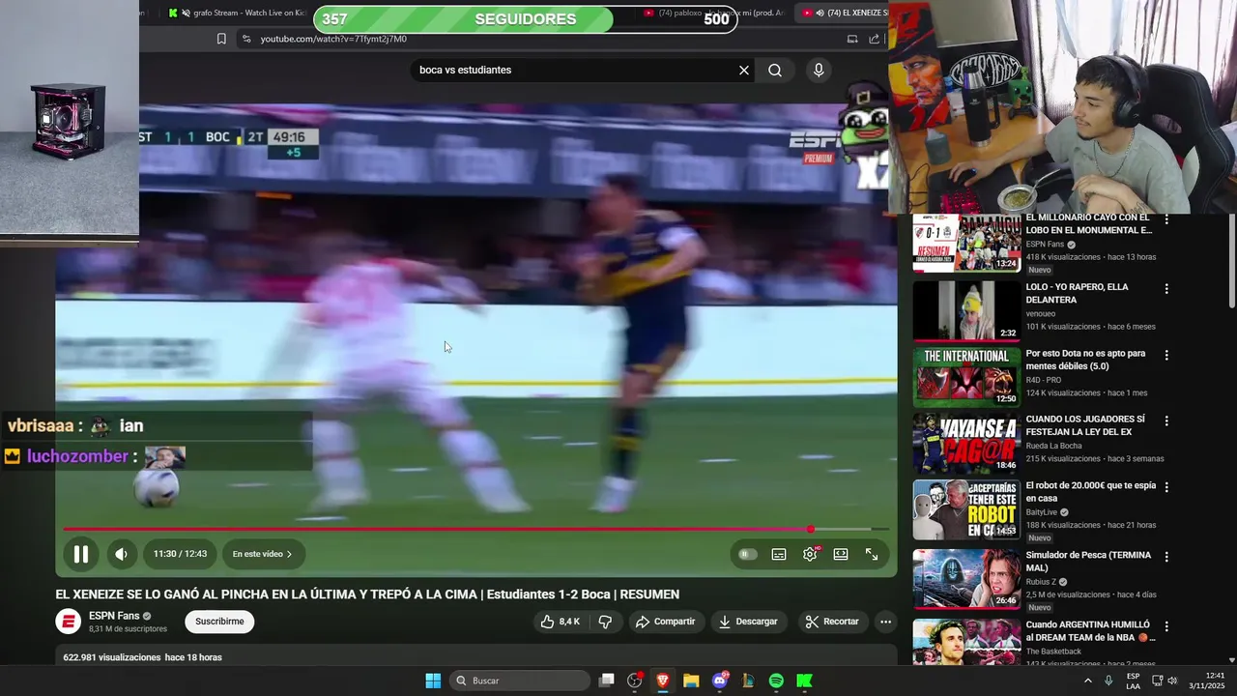Open site settings icon beside the URL
This screenshot has width=1237, height=696.
point(246,39)
